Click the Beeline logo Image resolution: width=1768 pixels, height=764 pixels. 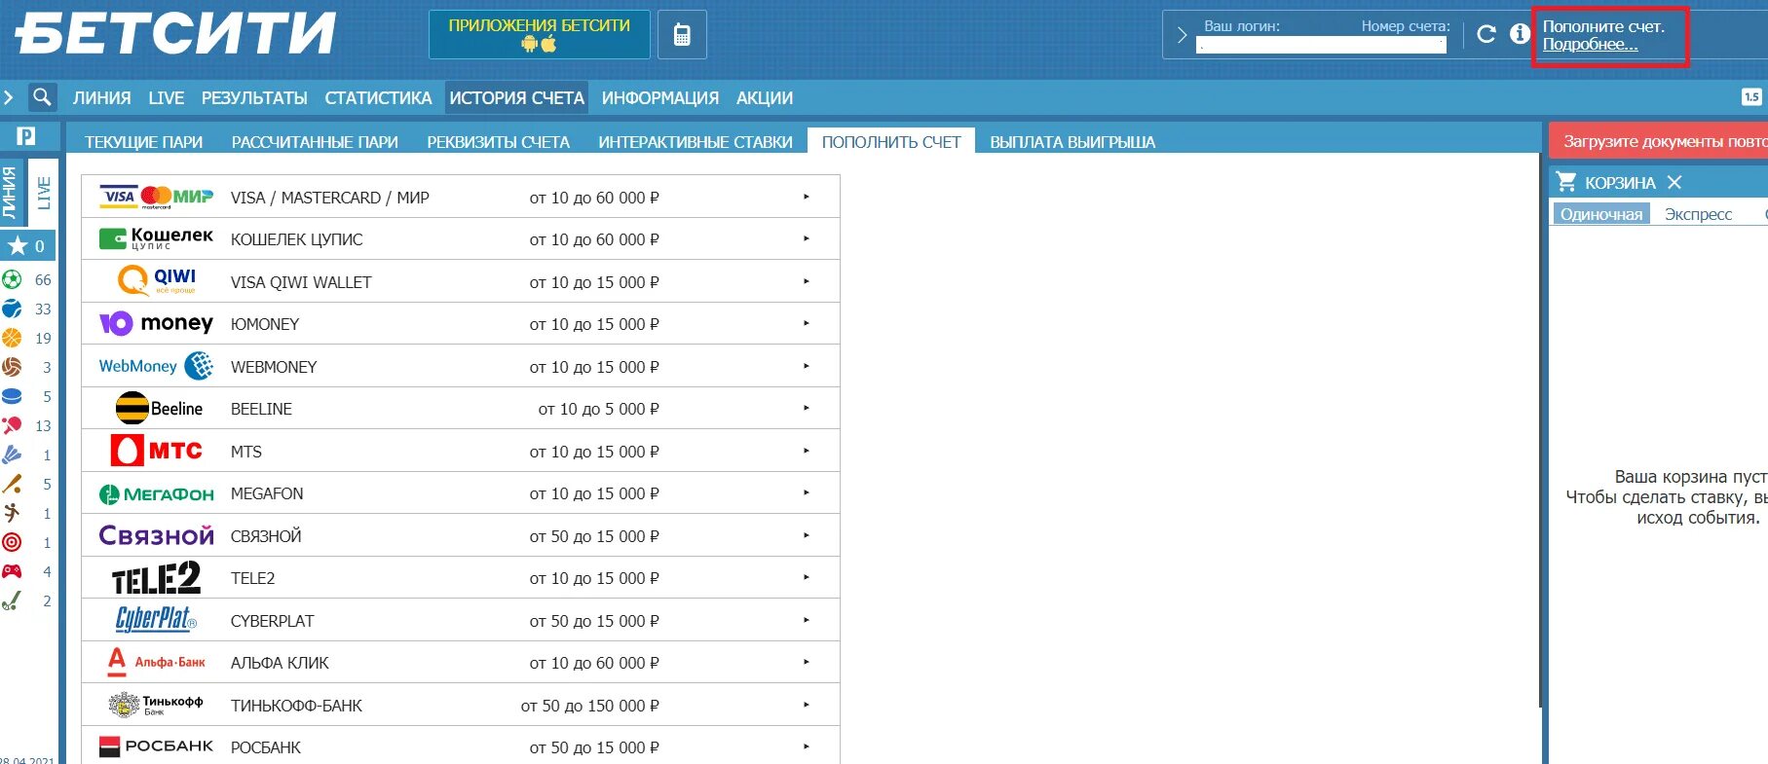click(x=159, y=409)
